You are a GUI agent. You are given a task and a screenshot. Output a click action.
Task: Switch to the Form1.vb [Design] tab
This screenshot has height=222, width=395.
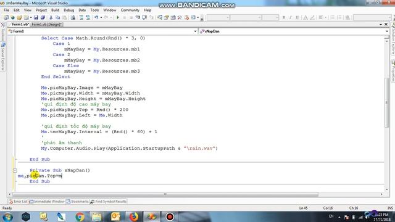(47, 25)
